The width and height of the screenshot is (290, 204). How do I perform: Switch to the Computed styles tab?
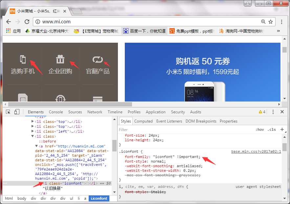[x=143, y=121]
